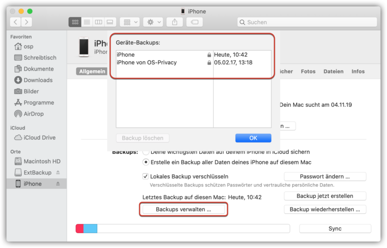Click Backups verwalten button

(x=183, y=209)
